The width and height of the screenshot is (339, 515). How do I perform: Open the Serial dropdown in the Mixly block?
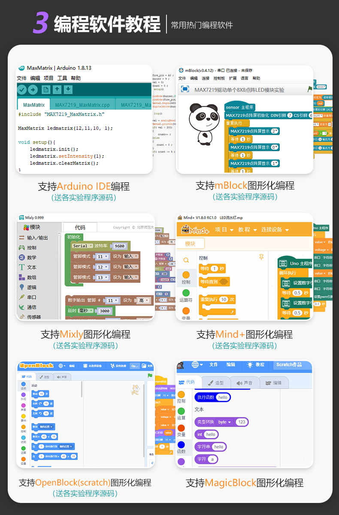[83, 245]
